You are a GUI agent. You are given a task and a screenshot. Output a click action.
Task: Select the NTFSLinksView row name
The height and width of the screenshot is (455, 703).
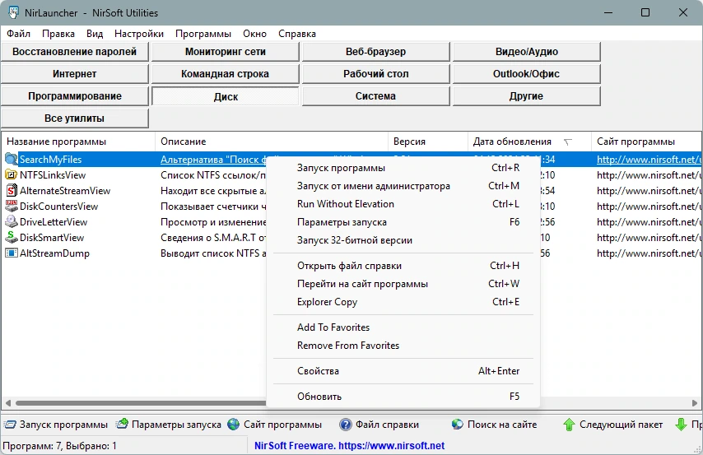[x=53, y=174]
